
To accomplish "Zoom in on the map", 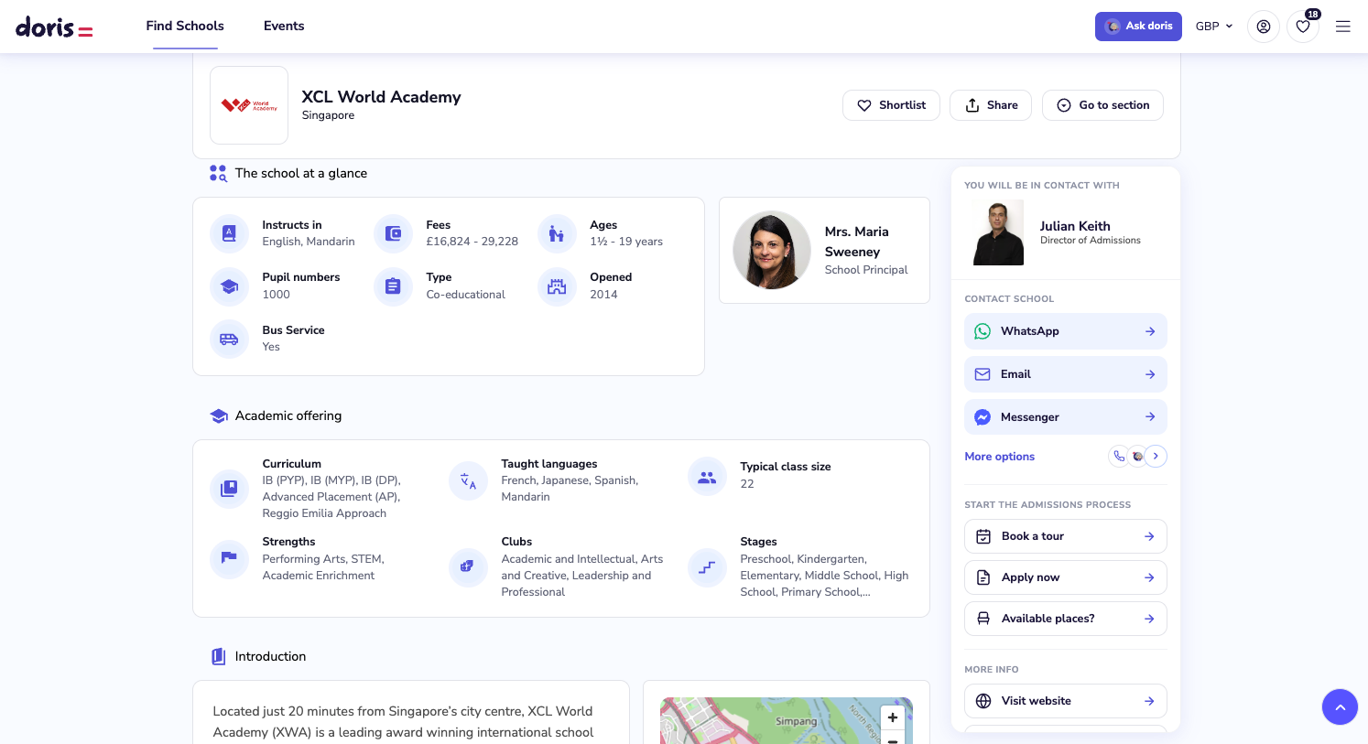I will click(x=893, y=717).
